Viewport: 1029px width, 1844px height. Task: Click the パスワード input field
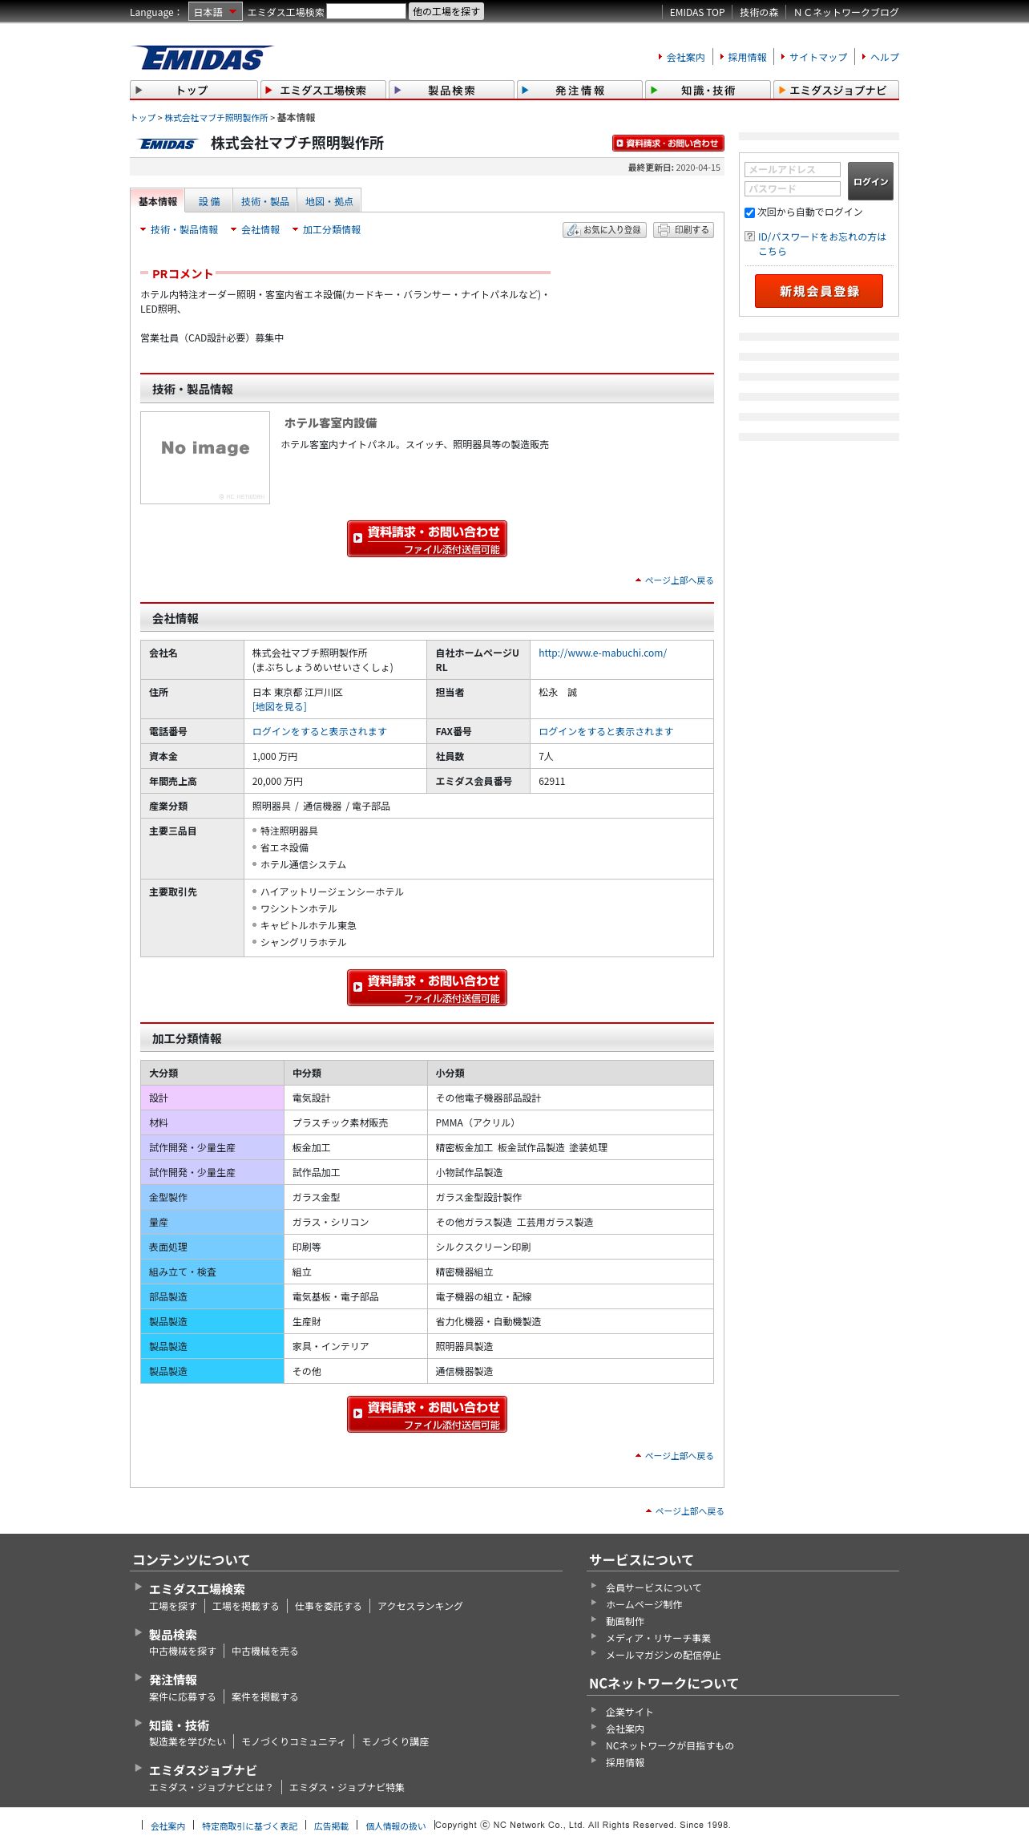click(793, 188)
